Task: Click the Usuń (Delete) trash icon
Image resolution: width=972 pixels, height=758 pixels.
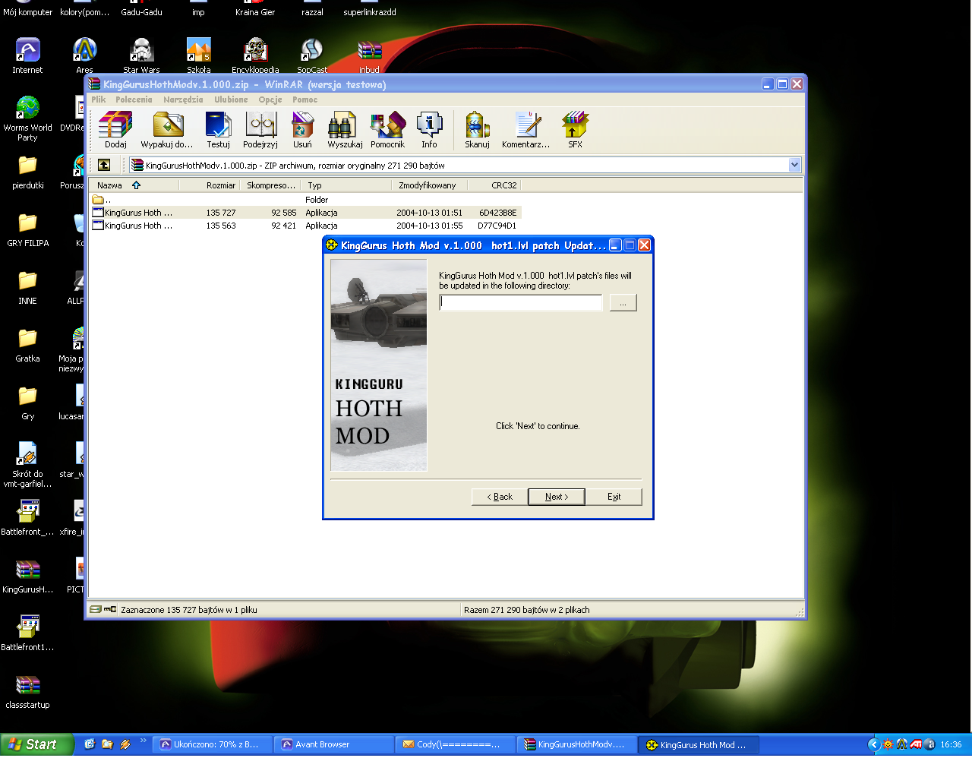Action: pyautogui.click(x=302, y=128)
